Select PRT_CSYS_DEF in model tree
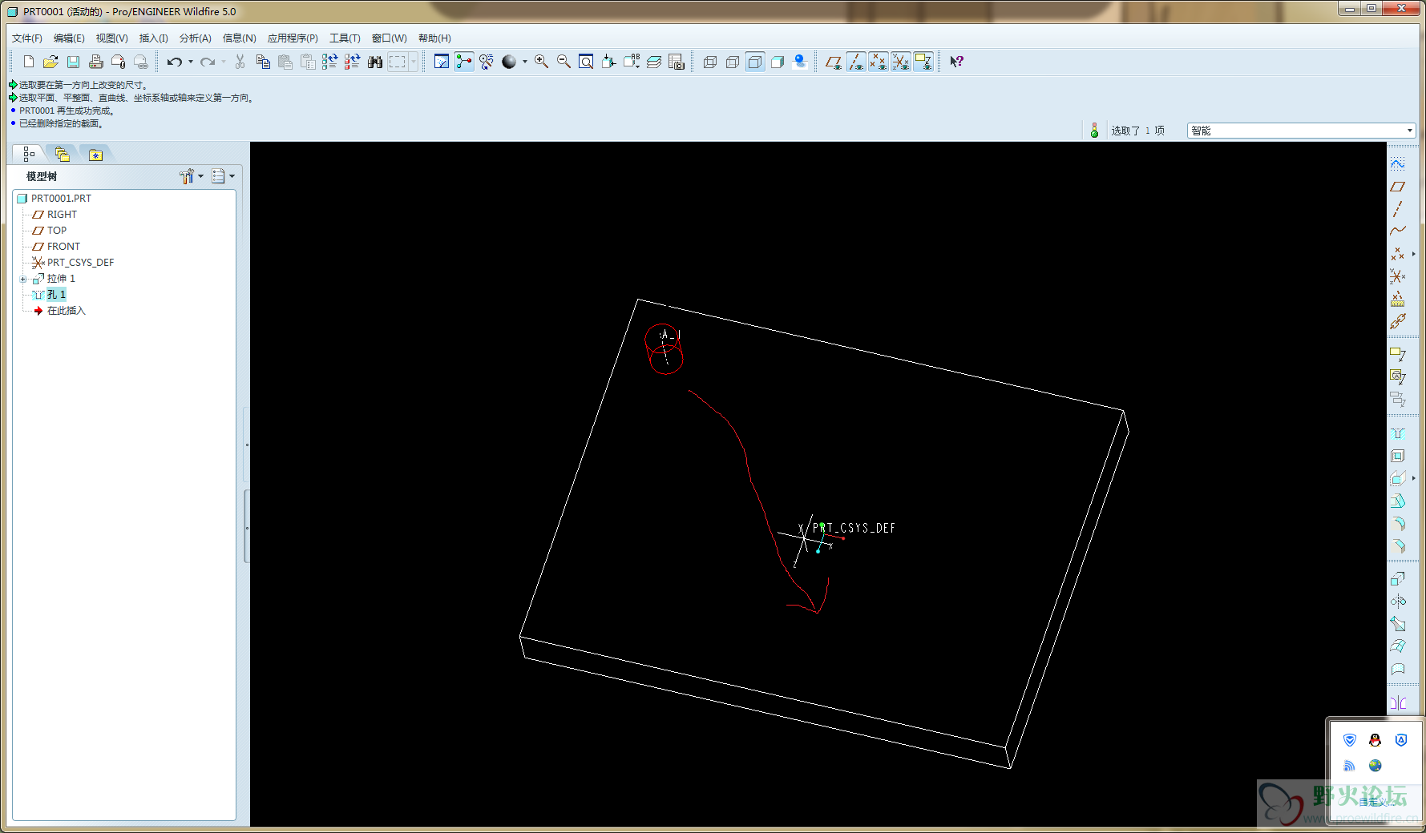 80,263
